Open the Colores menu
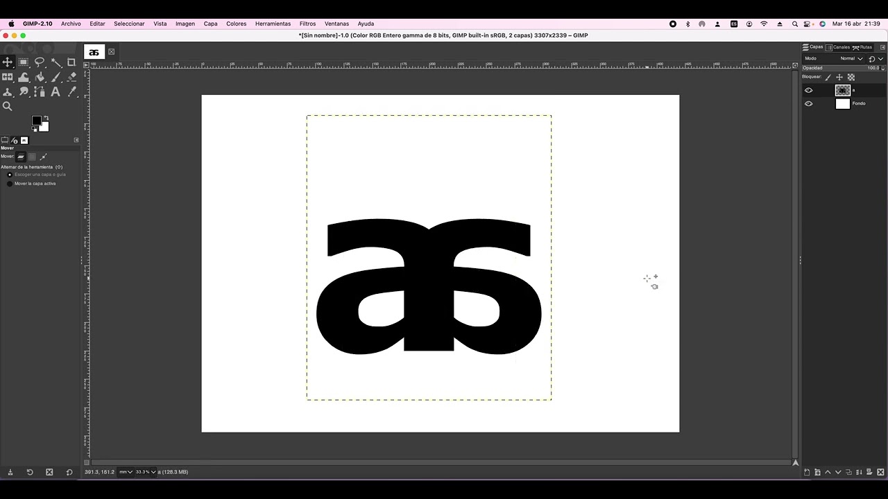This screenshot has height=499, width=888. (x=236, y=24)
